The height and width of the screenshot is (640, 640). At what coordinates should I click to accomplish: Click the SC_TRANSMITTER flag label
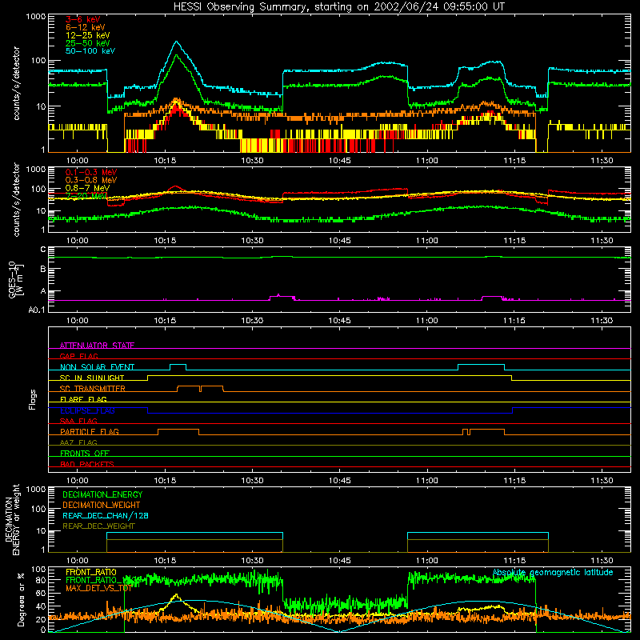point(92,389)
